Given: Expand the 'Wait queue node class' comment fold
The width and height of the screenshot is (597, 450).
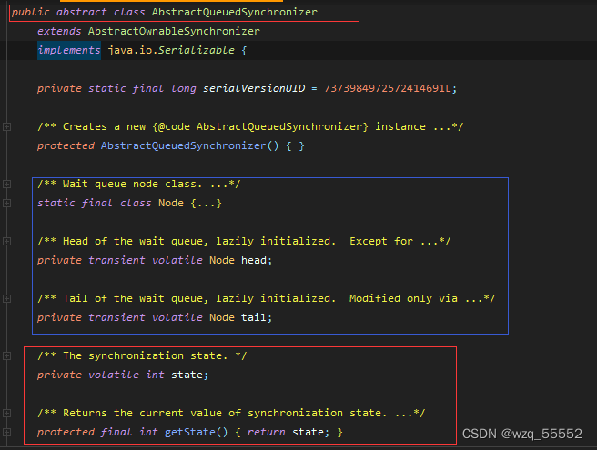Looking at the screenshot, I should (7, 185).
